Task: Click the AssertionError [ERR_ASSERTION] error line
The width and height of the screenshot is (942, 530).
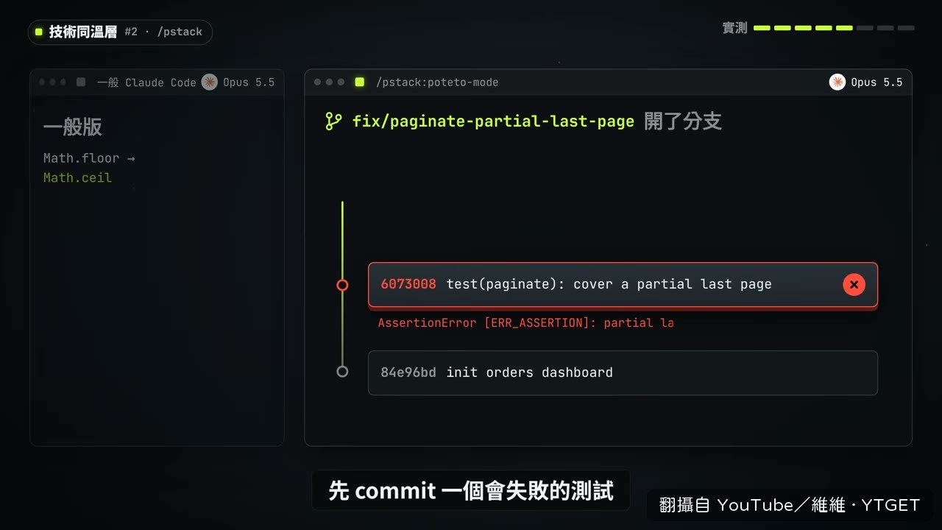Action: coord(525,323)
